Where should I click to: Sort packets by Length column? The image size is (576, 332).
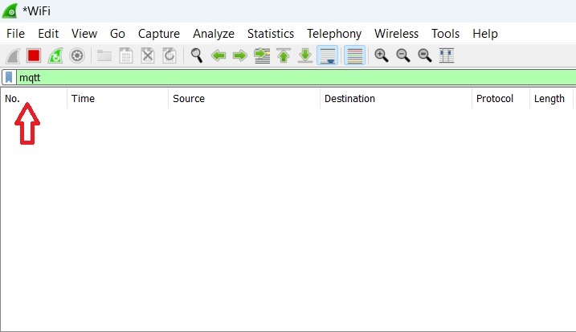click(551, 99)
